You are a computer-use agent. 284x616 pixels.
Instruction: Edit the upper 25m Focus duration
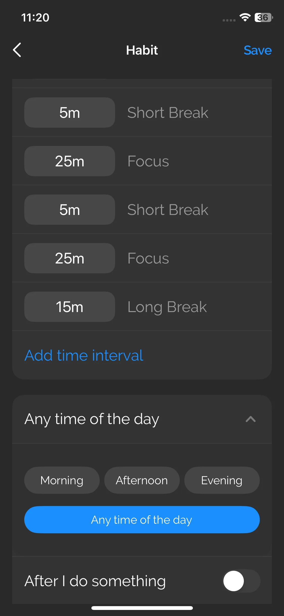pos(70,161)
